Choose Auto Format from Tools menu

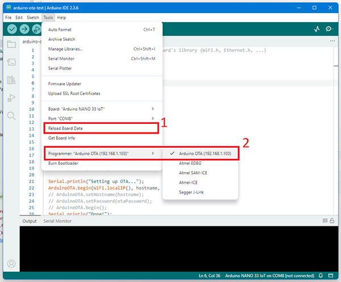coord(102,30)
